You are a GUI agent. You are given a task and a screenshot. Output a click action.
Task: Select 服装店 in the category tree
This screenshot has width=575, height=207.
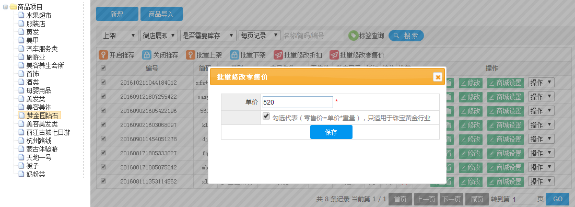[x=36, y=24]
